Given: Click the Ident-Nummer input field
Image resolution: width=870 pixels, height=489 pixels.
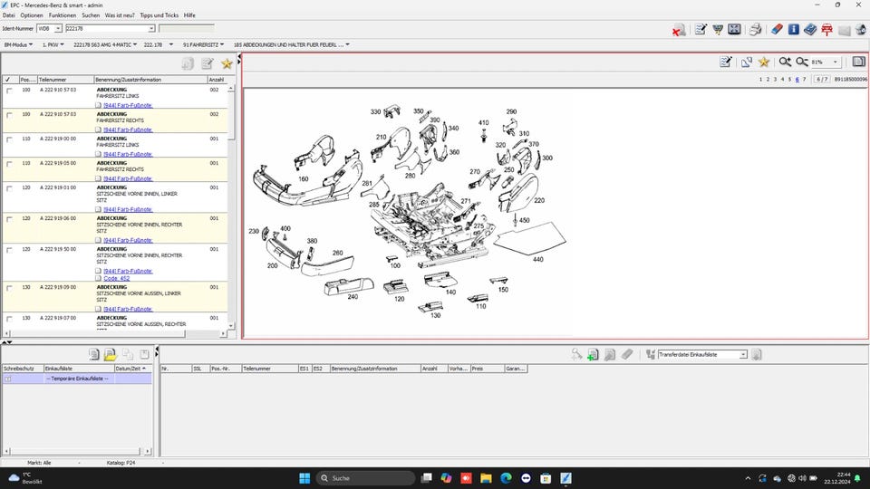Looking at the screenshot, I should pyautogui.click(x=110, y=28).
